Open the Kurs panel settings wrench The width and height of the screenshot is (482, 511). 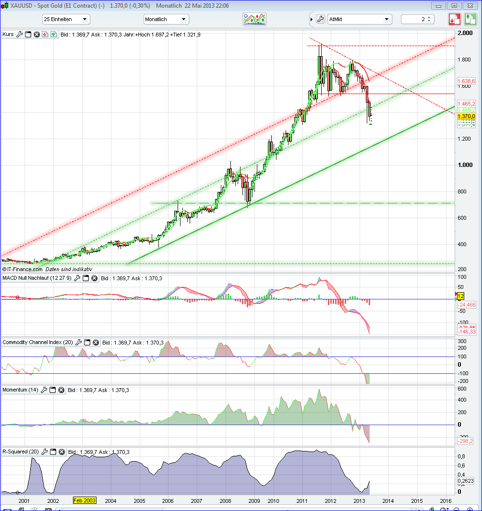[x=20, y=34]
